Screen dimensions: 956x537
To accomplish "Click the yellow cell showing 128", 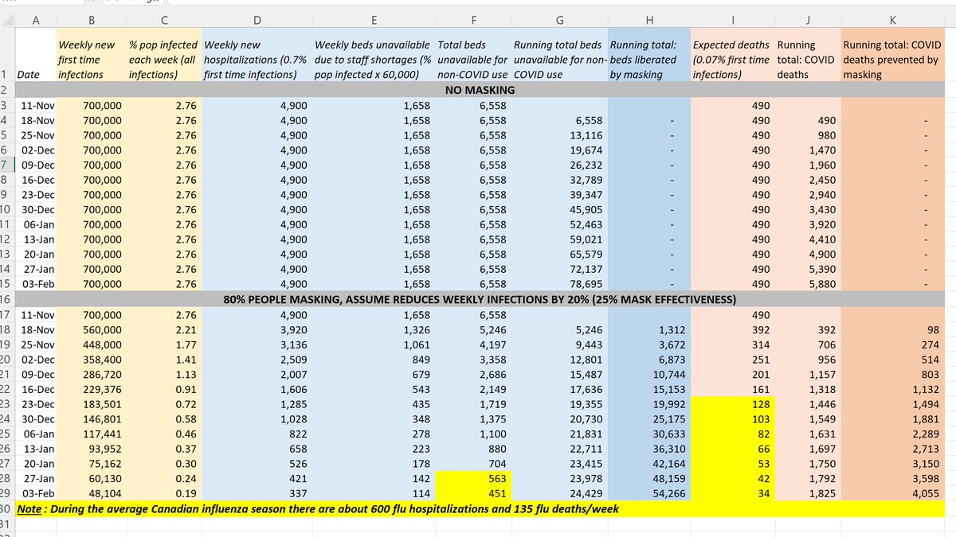I will [733, 404].
